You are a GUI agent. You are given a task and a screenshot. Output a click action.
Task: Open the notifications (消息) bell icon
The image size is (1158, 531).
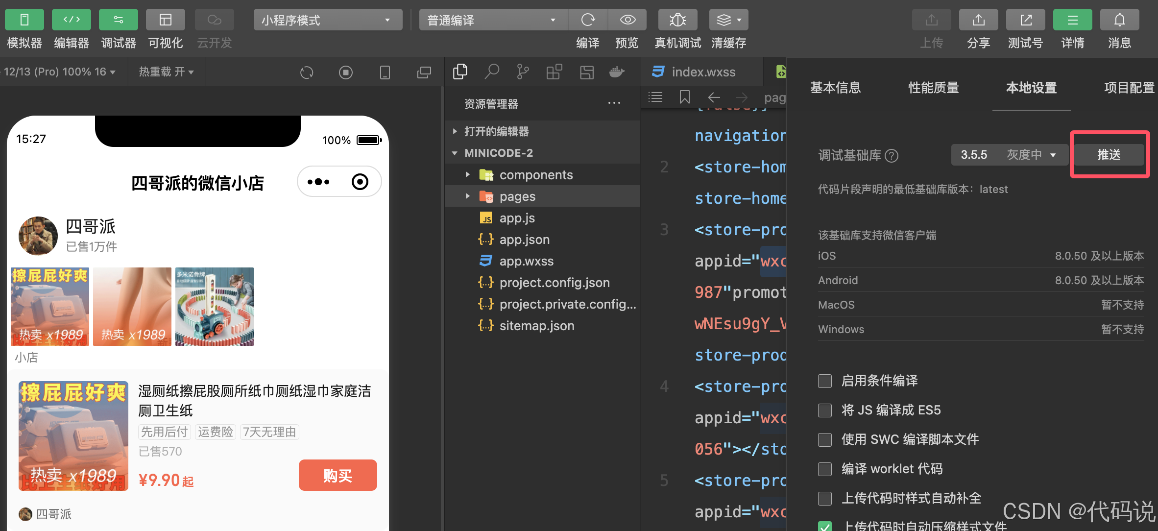click(x=1119, y=20)
